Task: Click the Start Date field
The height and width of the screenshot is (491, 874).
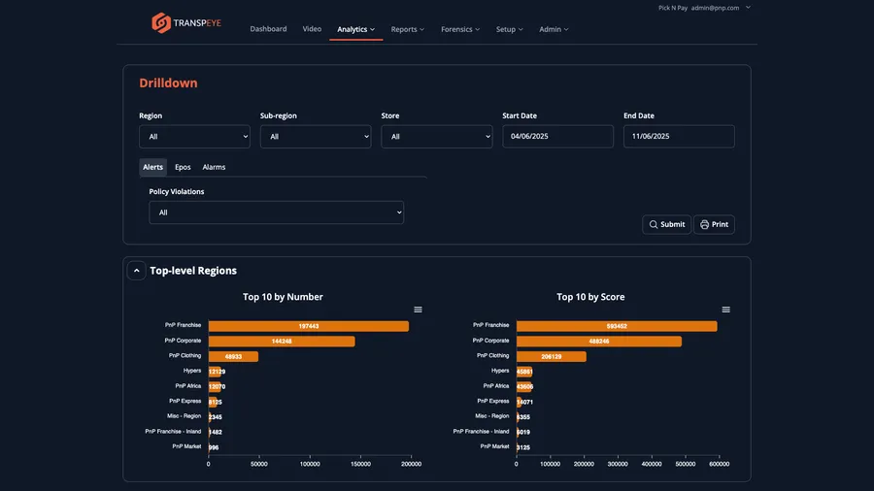Action: pos(558,137)
